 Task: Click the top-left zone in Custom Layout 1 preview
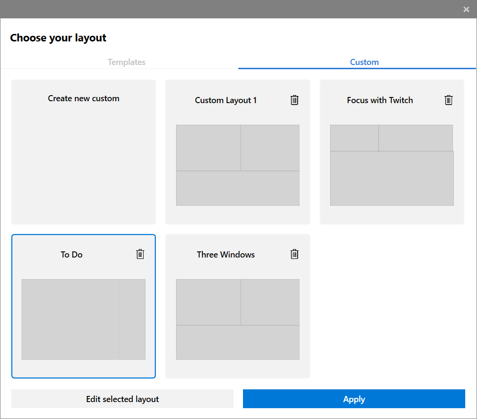[208, 148]
